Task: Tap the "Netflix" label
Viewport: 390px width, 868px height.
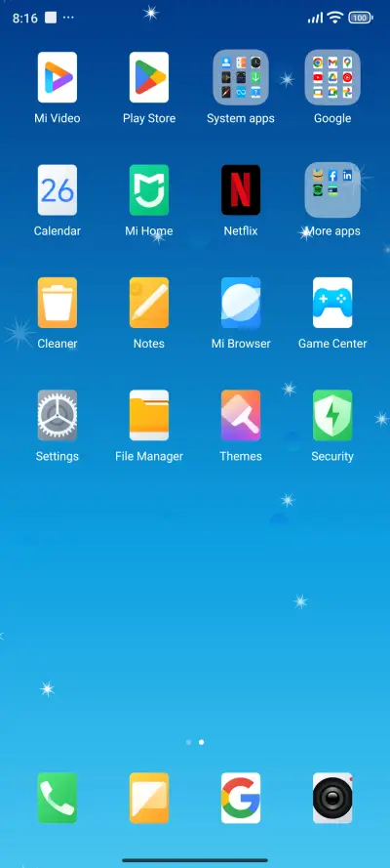Action: coord(241,230)
